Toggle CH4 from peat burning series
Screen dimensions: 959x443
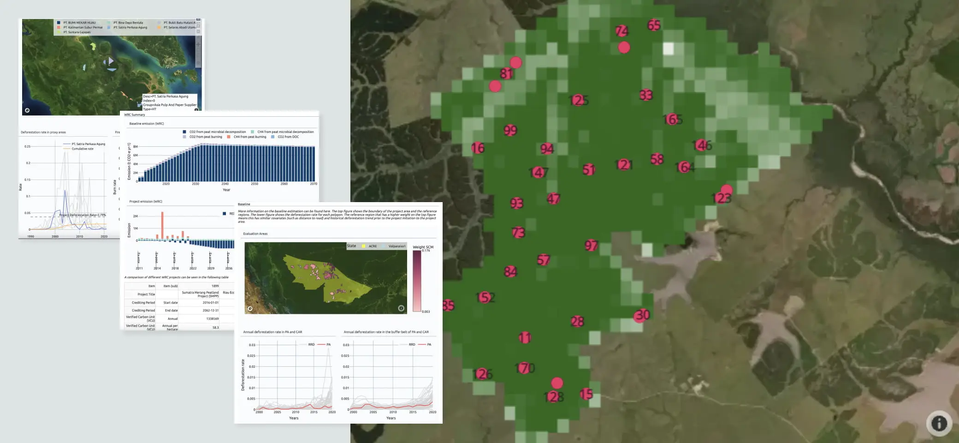click(x=247, y=137)
